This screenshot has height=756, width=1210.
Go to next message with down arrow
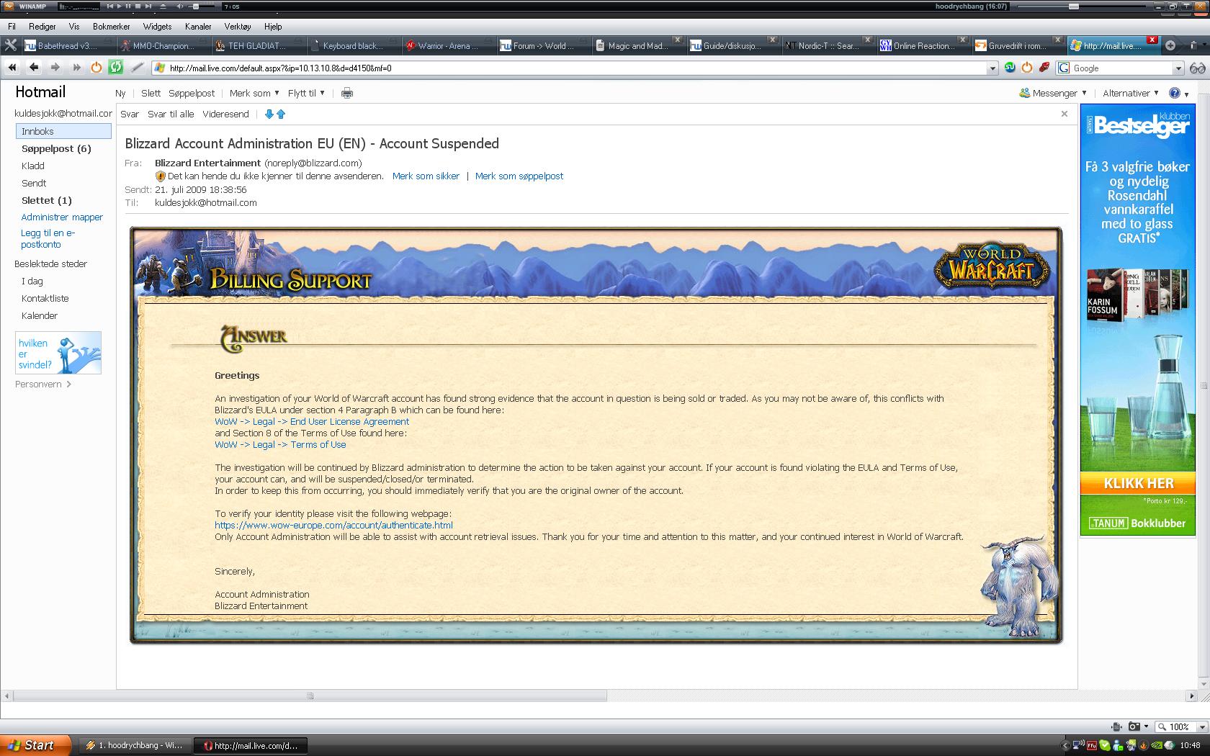(x=269, y=114)
